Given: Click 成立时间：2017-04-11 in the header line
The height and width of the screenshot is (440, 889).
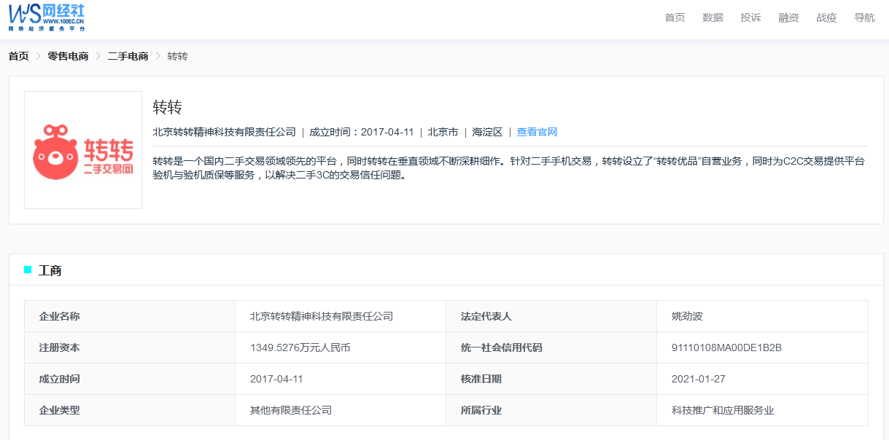Looking at the screenshot, I should (362, 132).
